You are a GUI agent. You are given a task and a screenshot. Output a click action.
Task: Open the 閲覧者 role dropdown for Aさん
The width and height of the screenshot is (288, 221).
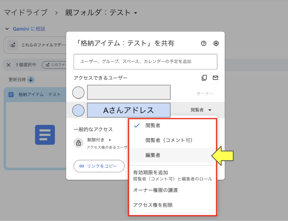(x=201, y=110)
